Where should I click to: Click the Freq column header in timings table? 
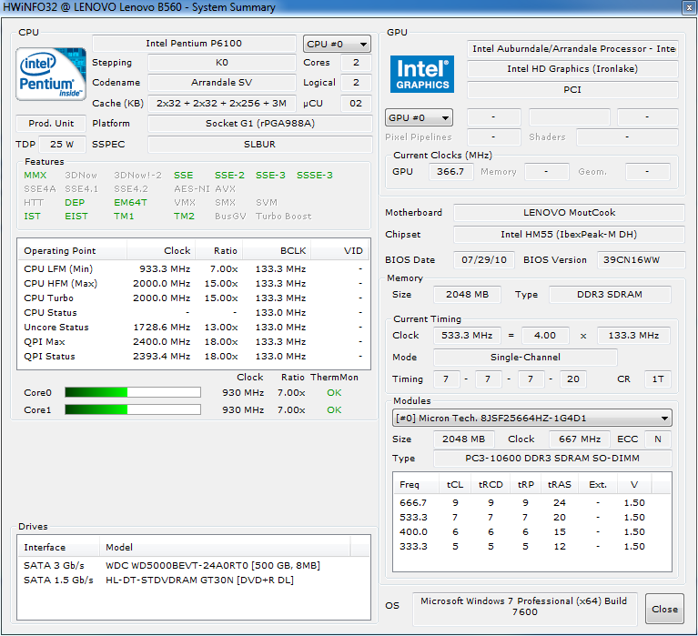417,484
